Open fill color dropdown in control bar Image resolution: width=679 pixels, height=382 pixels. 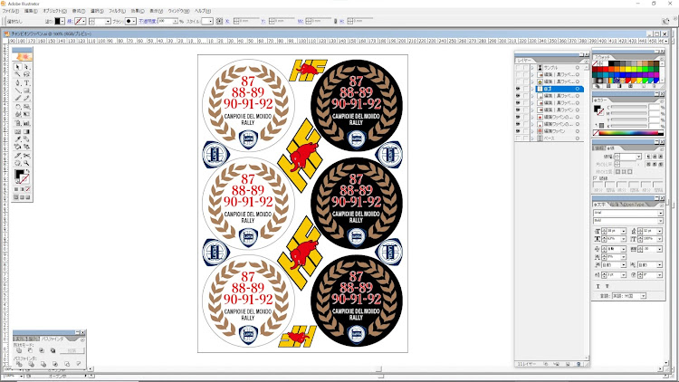click(62, 21)
